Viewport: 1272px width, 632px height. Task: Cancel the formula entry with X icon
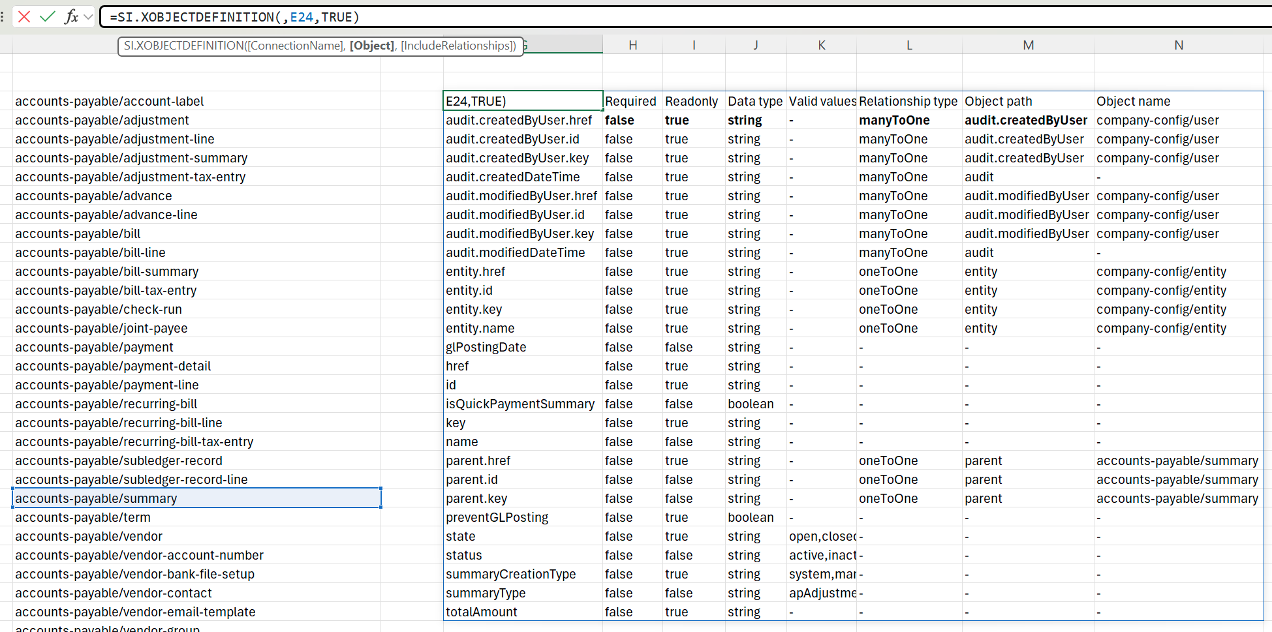point(24,17)
